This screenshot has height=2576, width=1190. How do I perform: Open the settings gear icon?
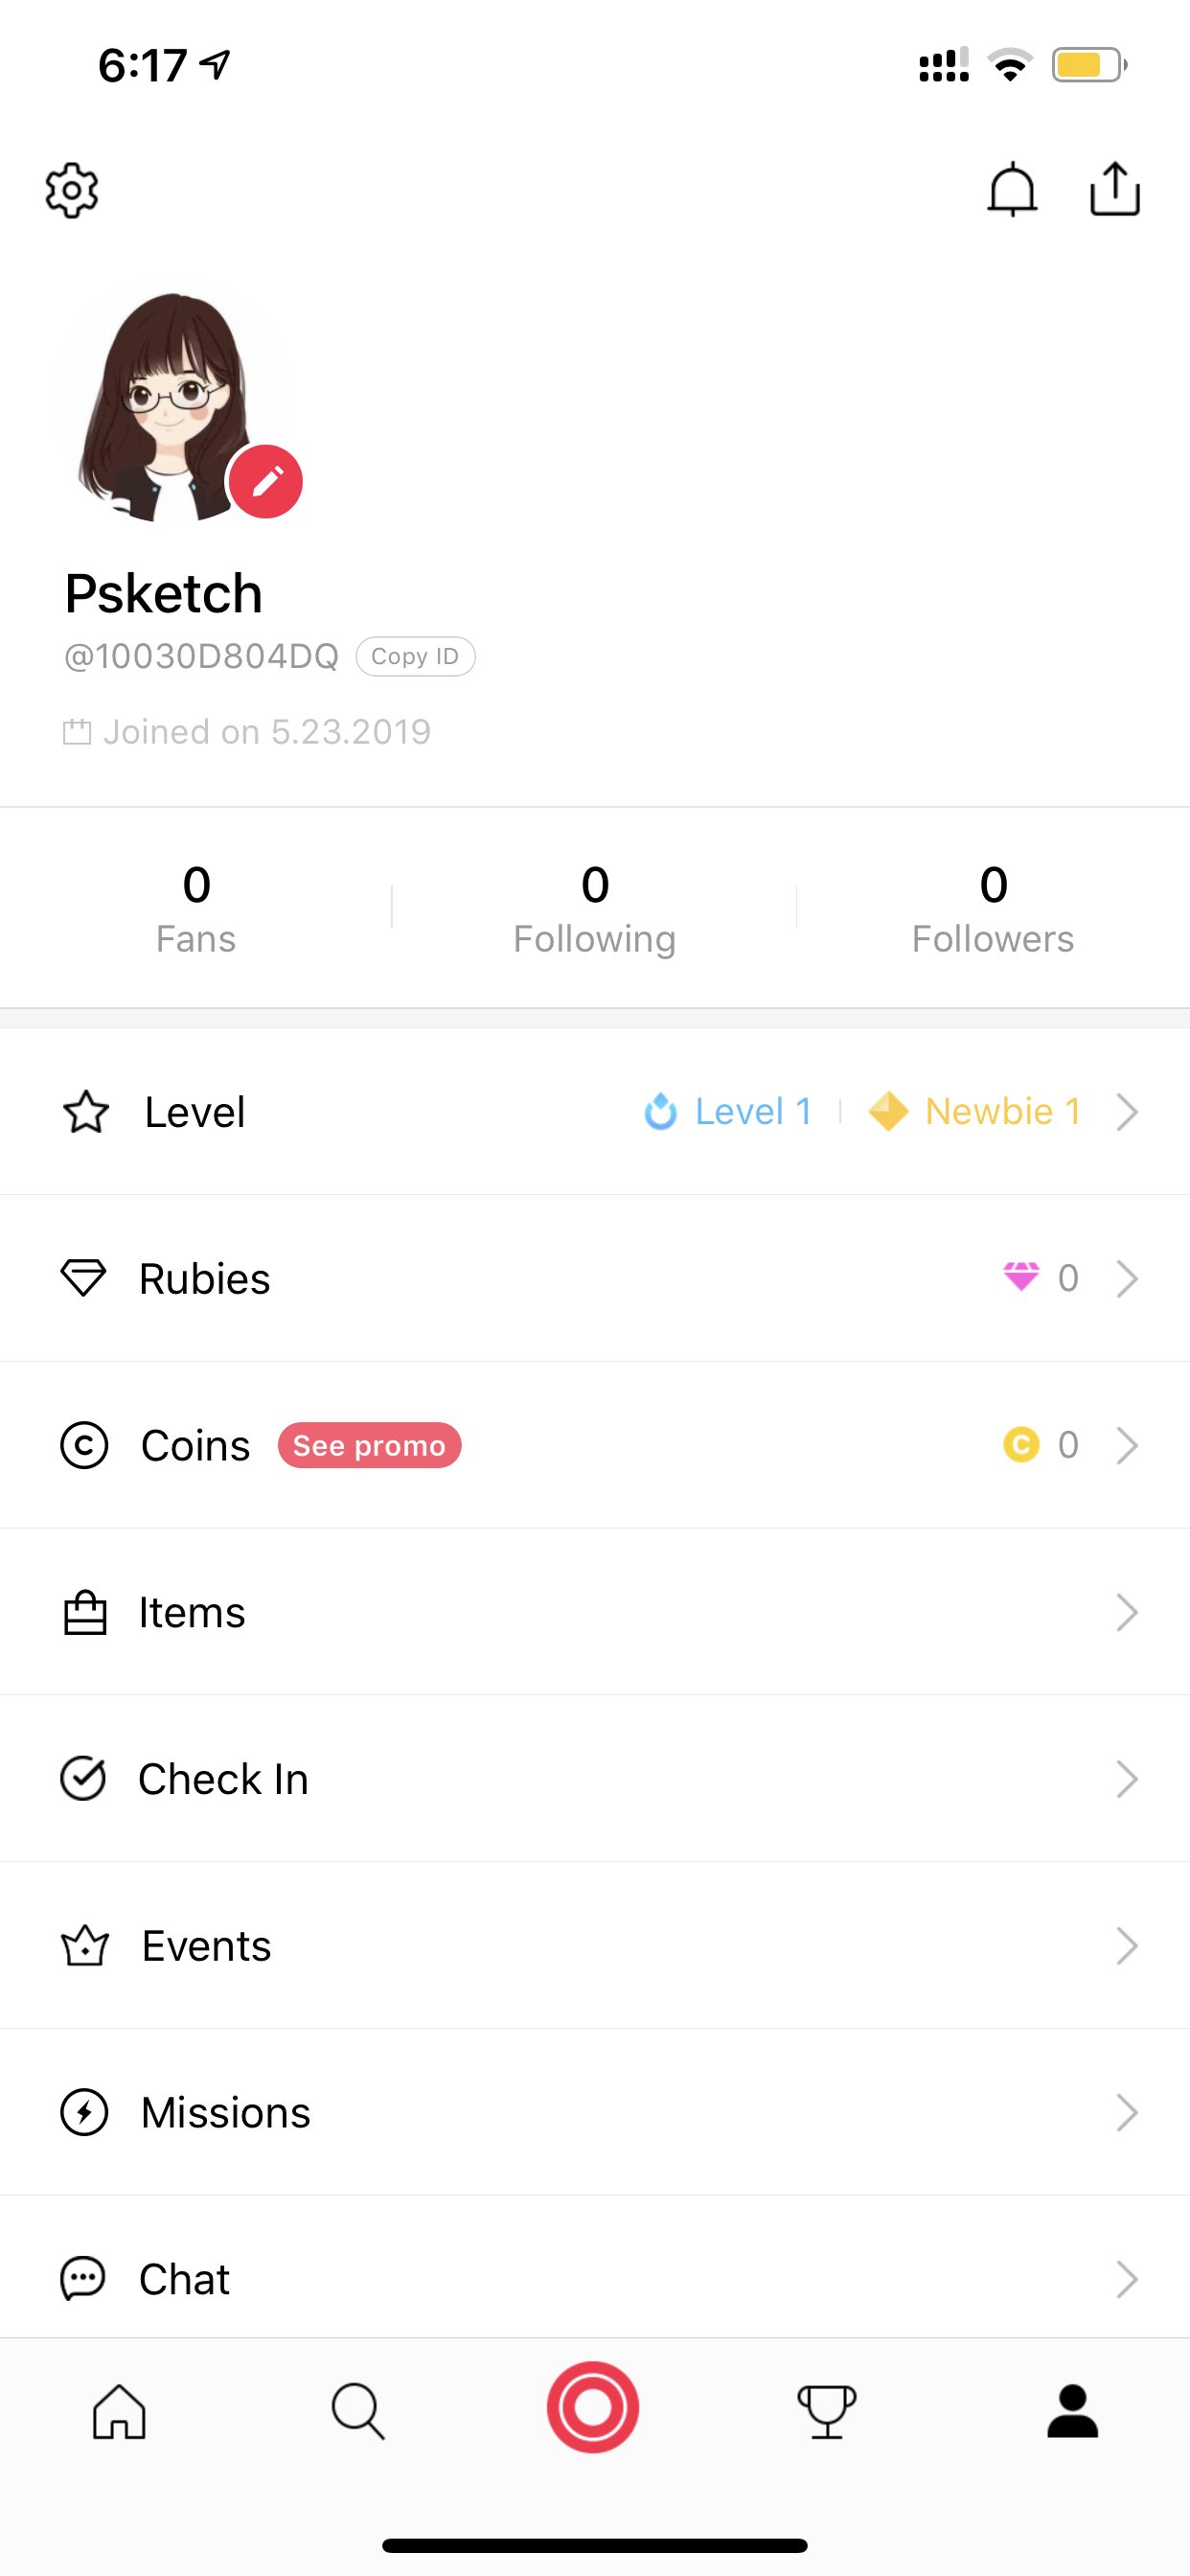click(72, 190)
